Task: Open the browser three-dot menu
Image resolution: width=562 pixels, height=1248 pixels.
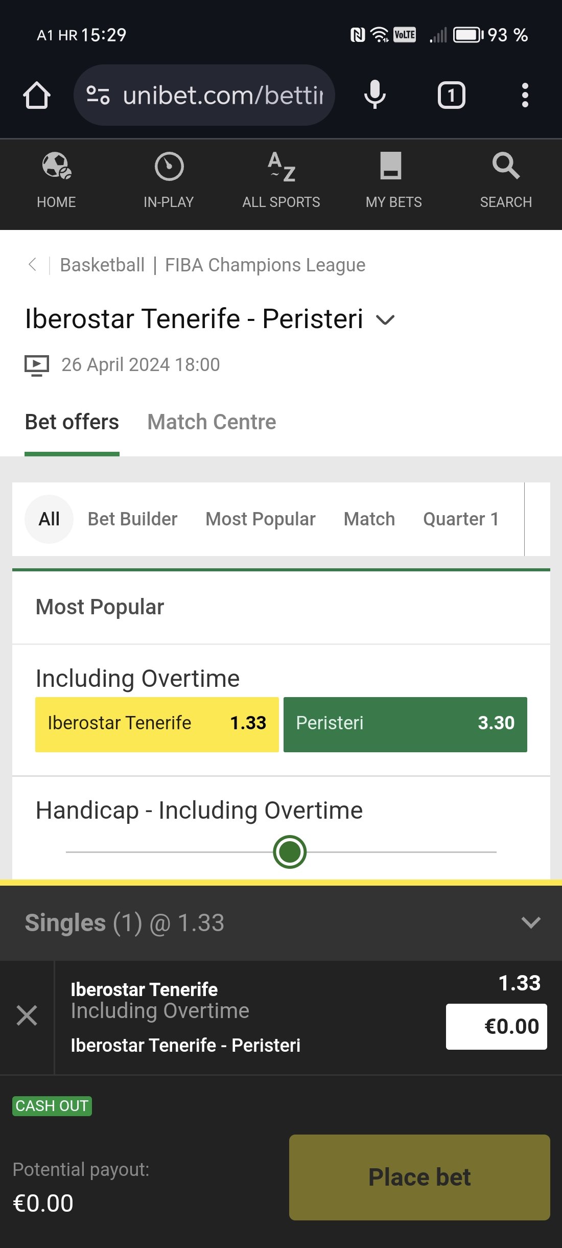Action: pos(525,95)
